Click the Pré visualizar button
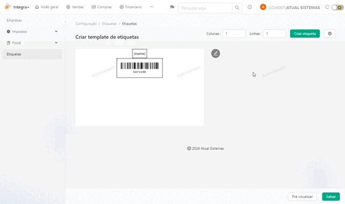Image resolution: width=345 pixels, height=204 pixels. (x=302, y=196)
